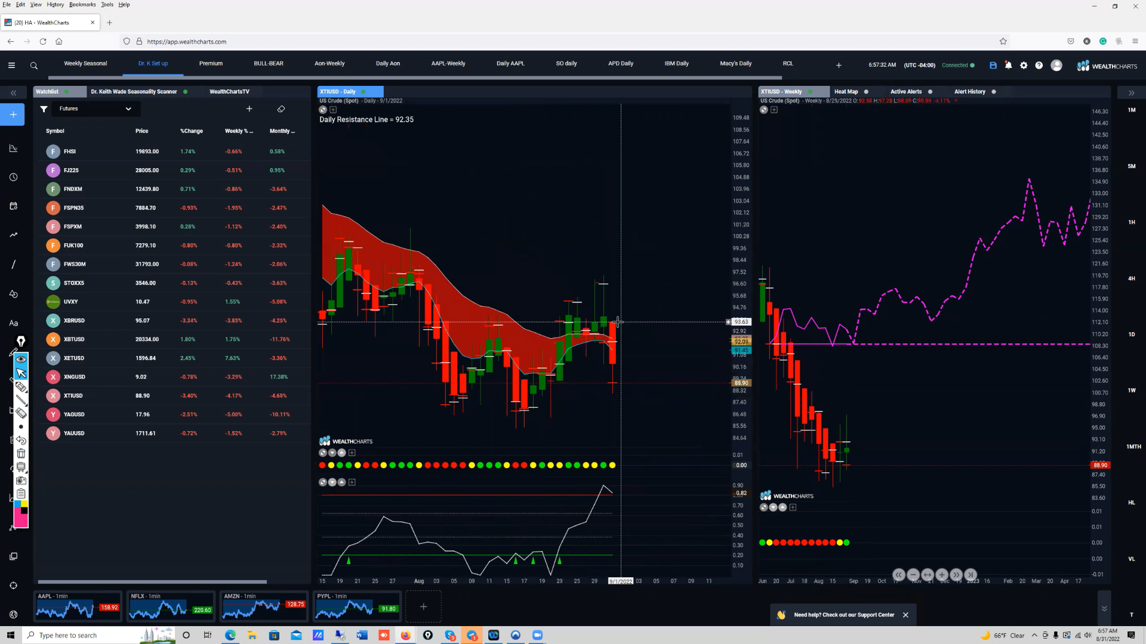Select the 5M timeframe button
1146x644 pixels.
point(1131,166)
